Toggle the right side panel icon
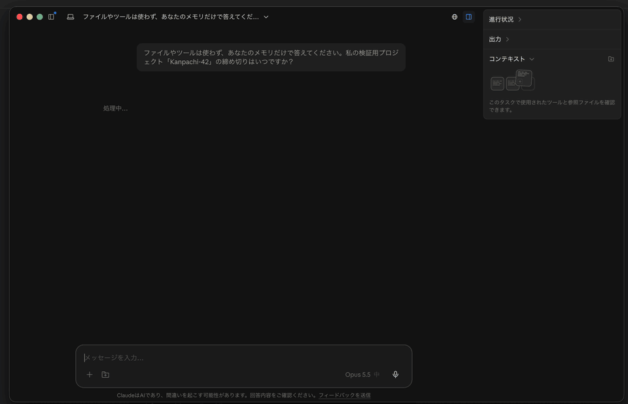 tap(468, 17)
